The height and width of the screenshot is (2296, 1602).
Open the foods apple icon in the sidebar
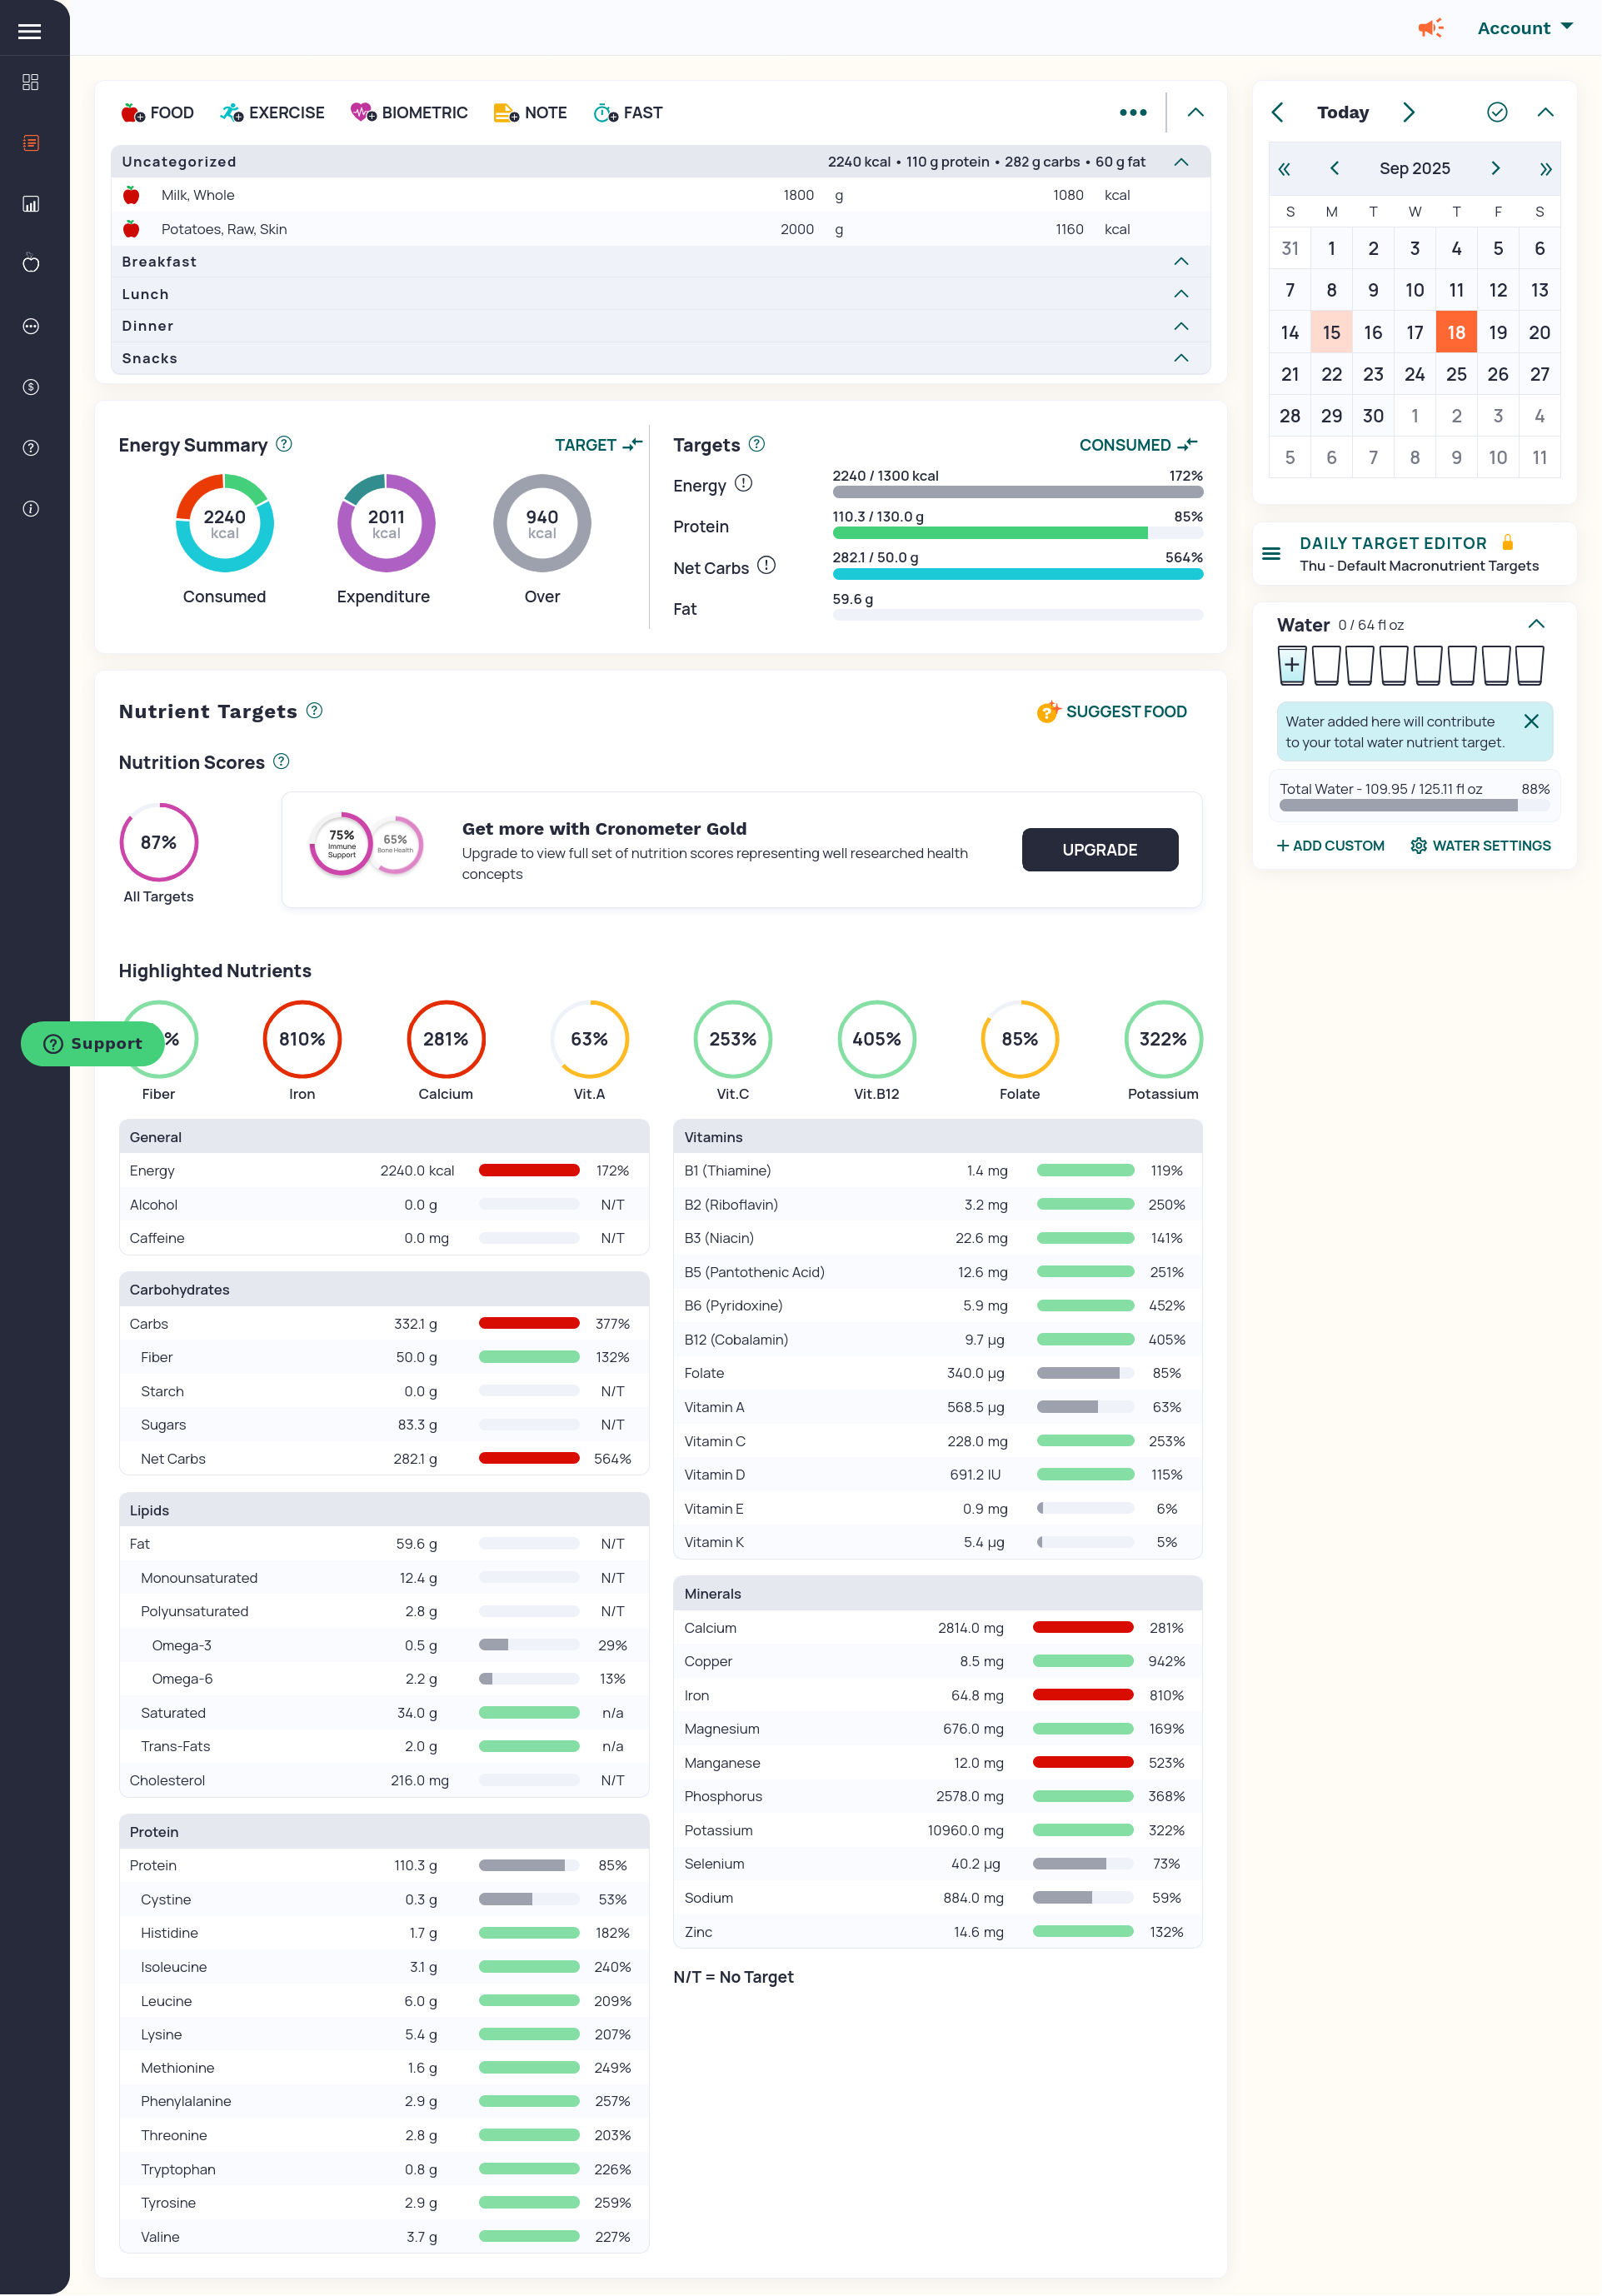[x=30, y=264]
